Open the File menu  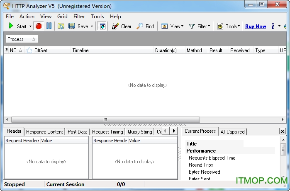[10, 17]
